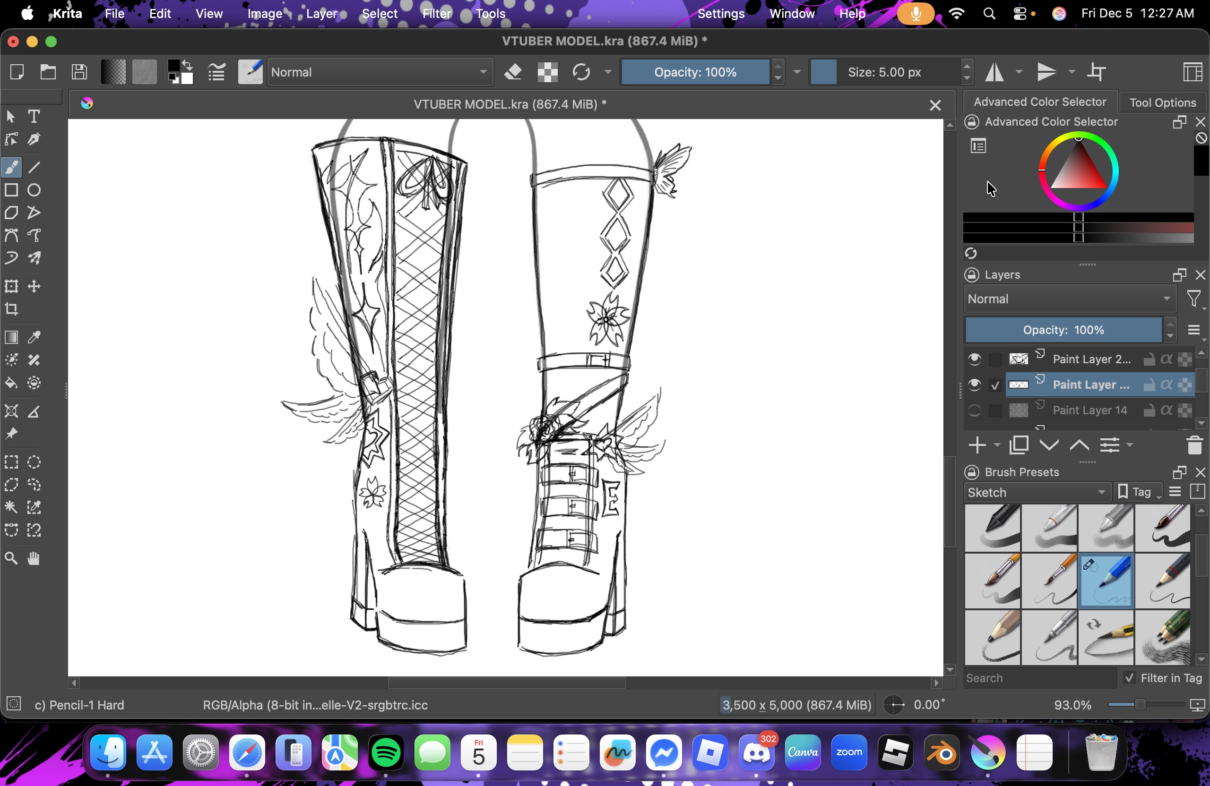
Task: Expand the Layers blending mode dropdown
Action: (x=1069, y=299)
